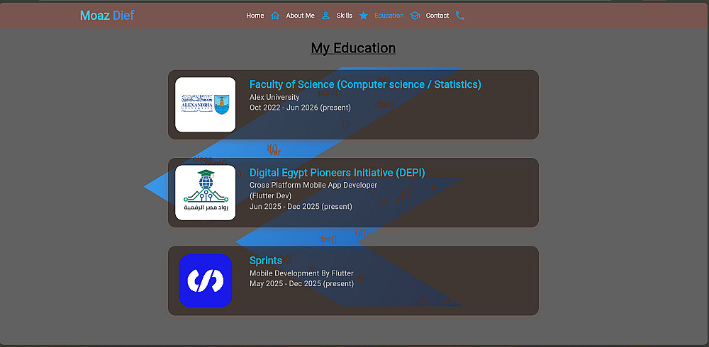Click the Moaz Dief site logo
Viewport: 709px width, 347px height.
coord(107,16)
